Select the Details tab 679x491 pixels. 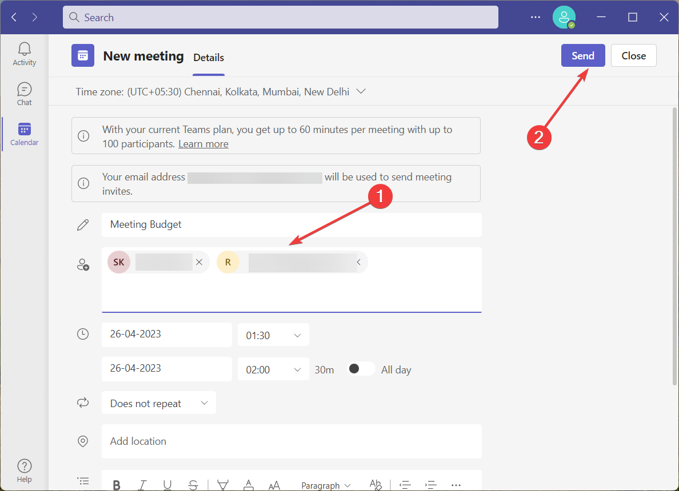[208, 58]
